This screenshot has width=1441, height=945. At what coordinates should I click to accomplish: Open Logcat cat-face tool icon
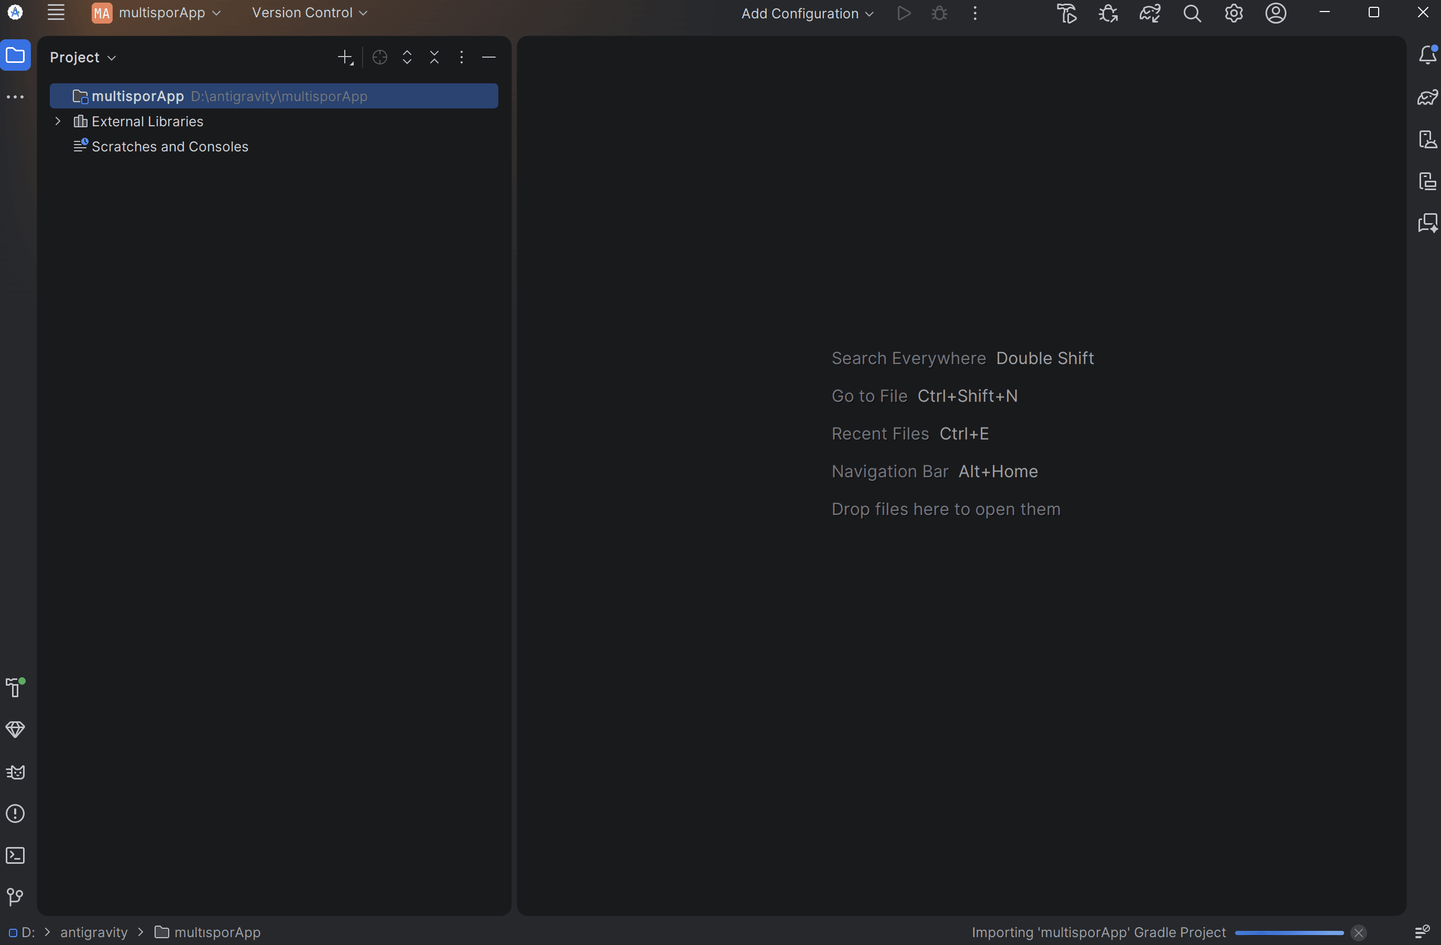[x=15, y=772]
